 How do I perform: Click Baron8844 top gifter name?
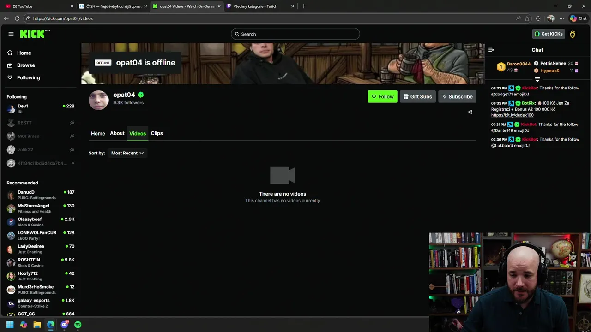pos(519,64)
